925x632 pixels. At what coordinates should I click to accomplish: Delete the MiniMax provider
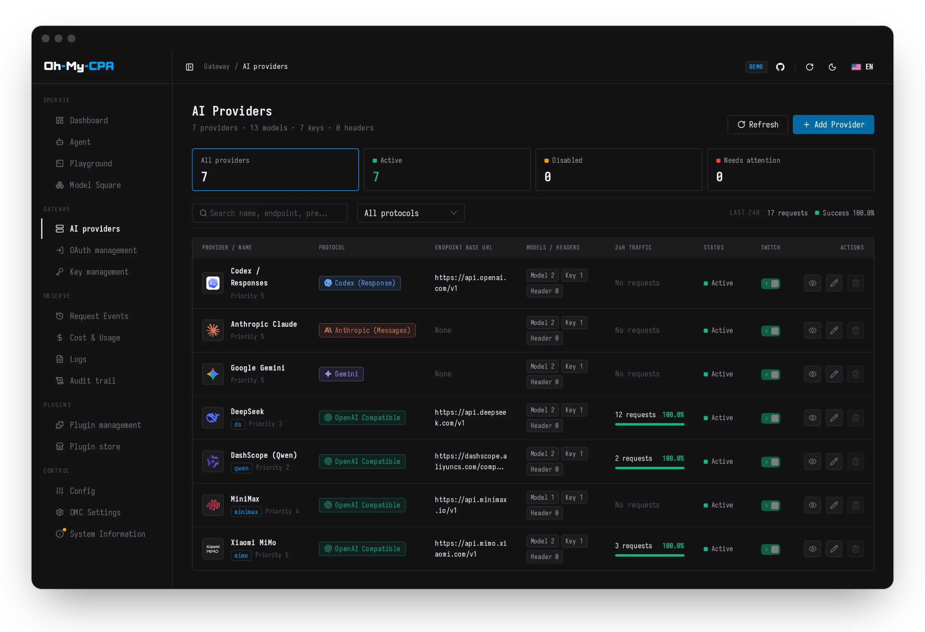[855, 505]
